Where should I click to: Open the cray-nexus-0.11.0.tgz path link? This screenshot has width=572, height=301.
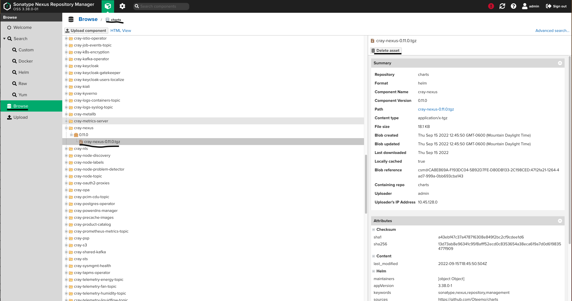436,109
